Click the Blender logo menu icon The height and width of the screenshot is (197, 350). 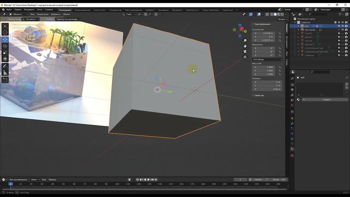click(3, 10)
